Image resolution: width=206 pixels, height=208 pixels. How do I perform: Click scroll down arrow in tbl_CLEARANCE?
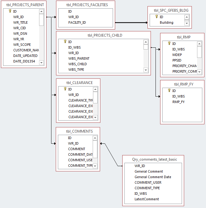[95, 117]
